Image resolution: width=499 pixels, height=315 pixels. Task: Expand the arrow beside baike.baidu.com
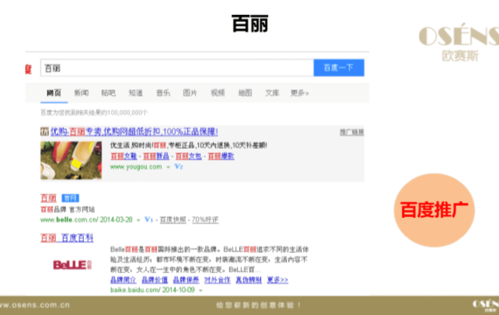(200, 290)
